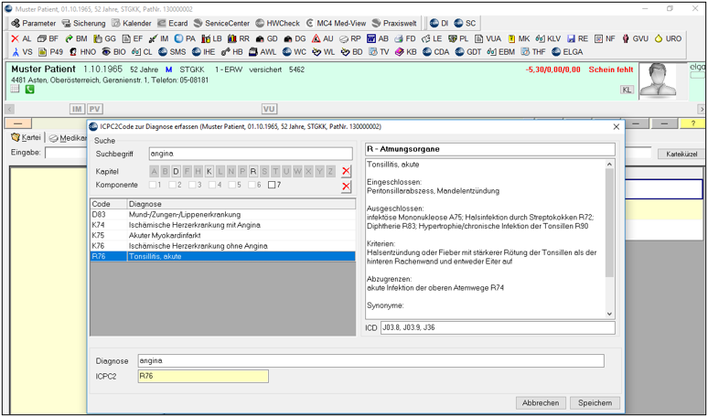This screenshot has width=708, height=417.
Task: Click the Speichern button
Action: [x=595, y=403]
